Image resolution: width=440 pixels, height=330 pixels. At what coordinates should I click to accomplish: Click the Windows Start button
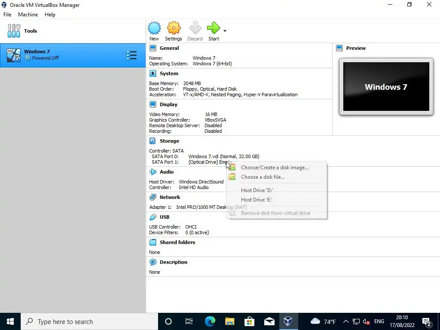coord(10,321)
